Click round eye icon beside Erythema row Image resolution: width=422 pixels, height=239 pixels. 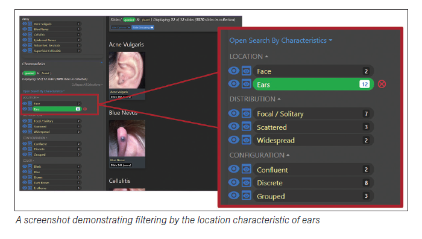(25, 188)
